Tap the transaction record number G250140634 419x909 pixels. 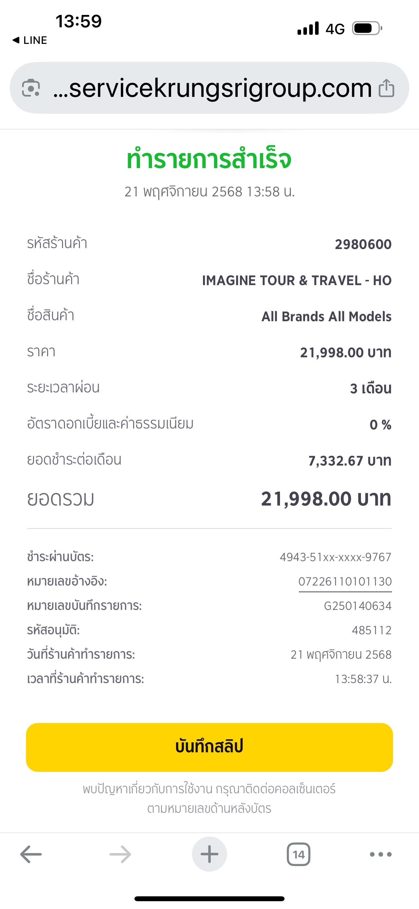pyautogui.click(x=358, y=606)
